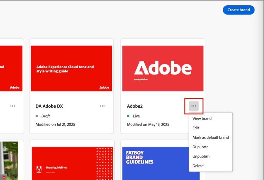Click the Modified on Jul 21, 2025 text

55,124
